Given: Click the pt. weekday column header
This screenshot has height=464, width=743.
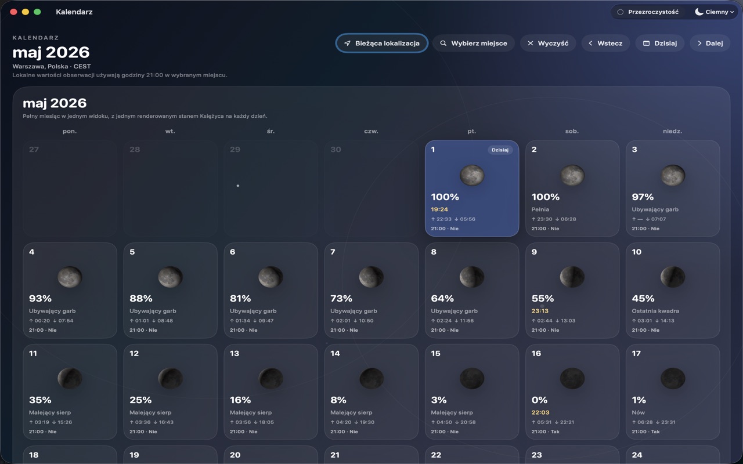Looking at the screenshot, I should coord(471,131).
